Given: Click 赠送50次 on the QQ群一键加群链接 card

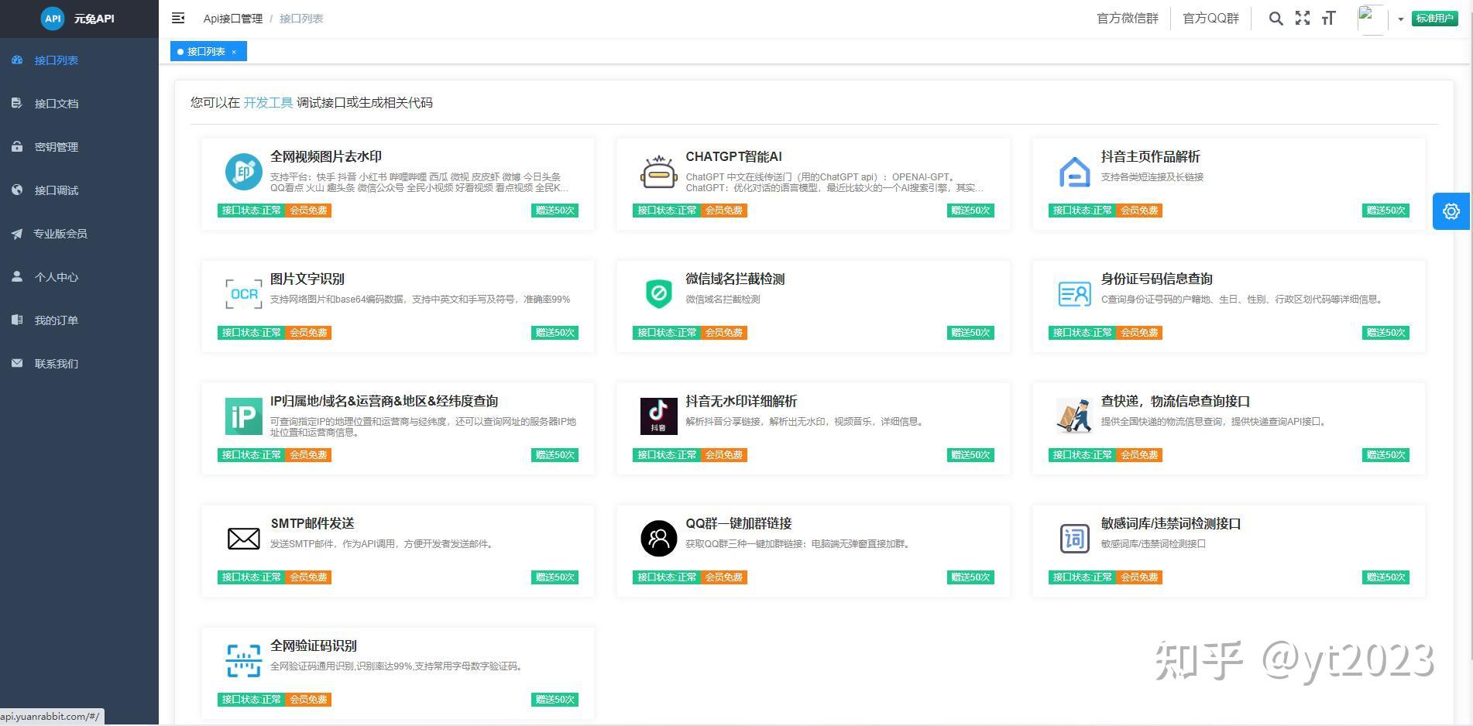Looking at the screenshot, I should coord(970,577).
